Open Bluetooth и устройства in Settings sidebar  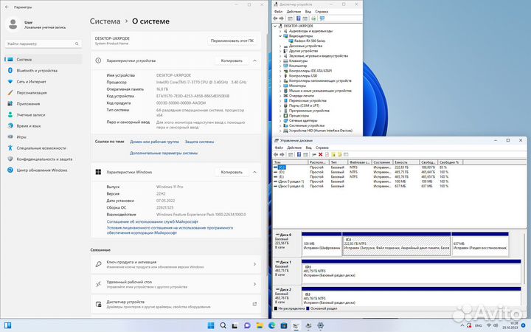(37, 71)
